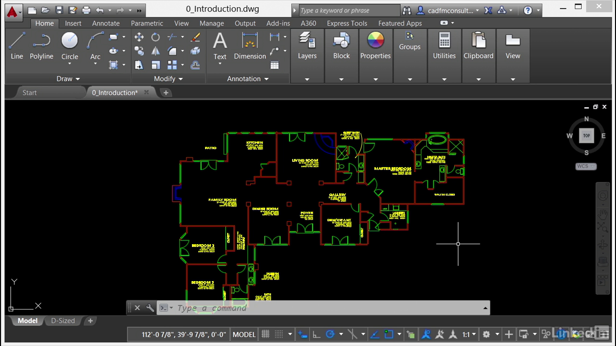Open the D-Sized layout tab

63,321
